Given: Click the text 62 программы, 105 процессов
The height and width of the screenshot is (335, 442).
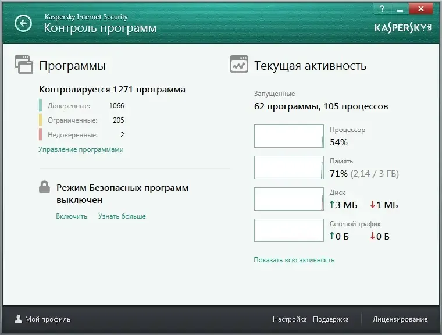Looking at the screenshot, I should [x=321, y=106].
